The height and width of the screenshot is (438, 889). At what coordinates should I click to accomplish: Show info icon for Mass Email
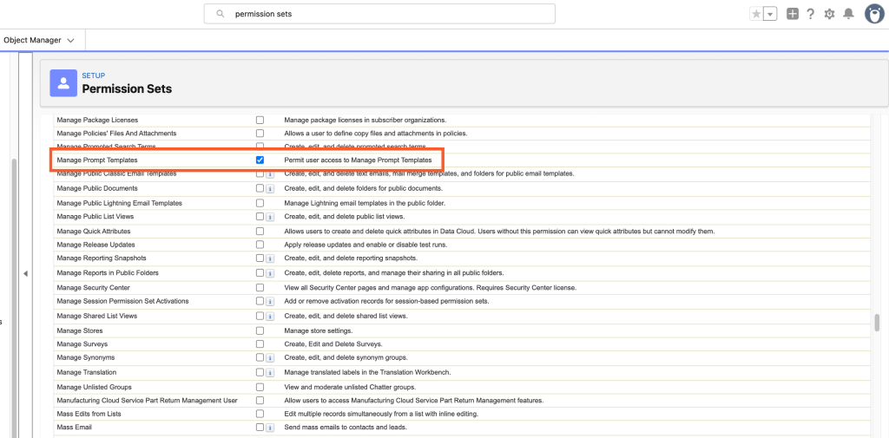[270, 428]
